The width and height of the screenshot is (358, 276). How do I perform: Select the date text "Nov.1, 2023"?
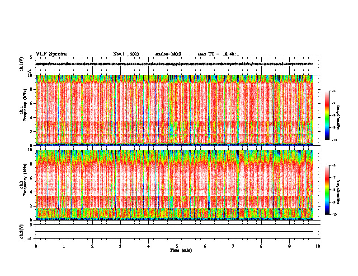(126, 54)
